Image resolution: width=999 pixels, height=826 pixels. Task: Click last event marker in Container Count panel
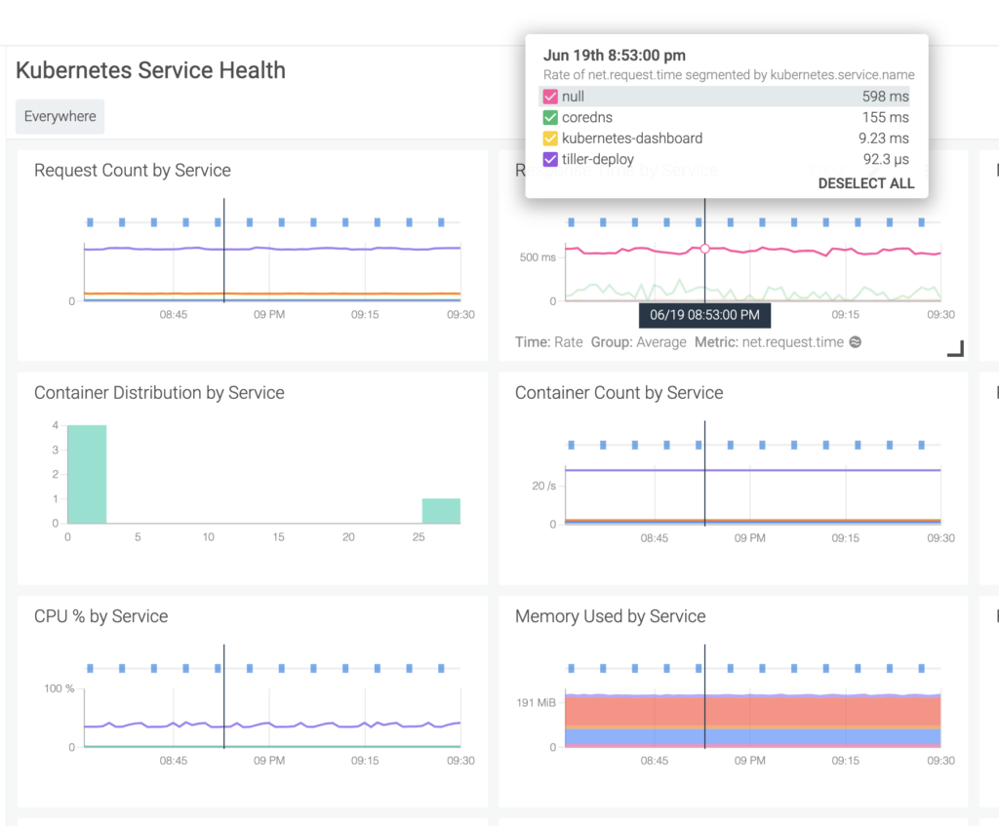(922, 445)
